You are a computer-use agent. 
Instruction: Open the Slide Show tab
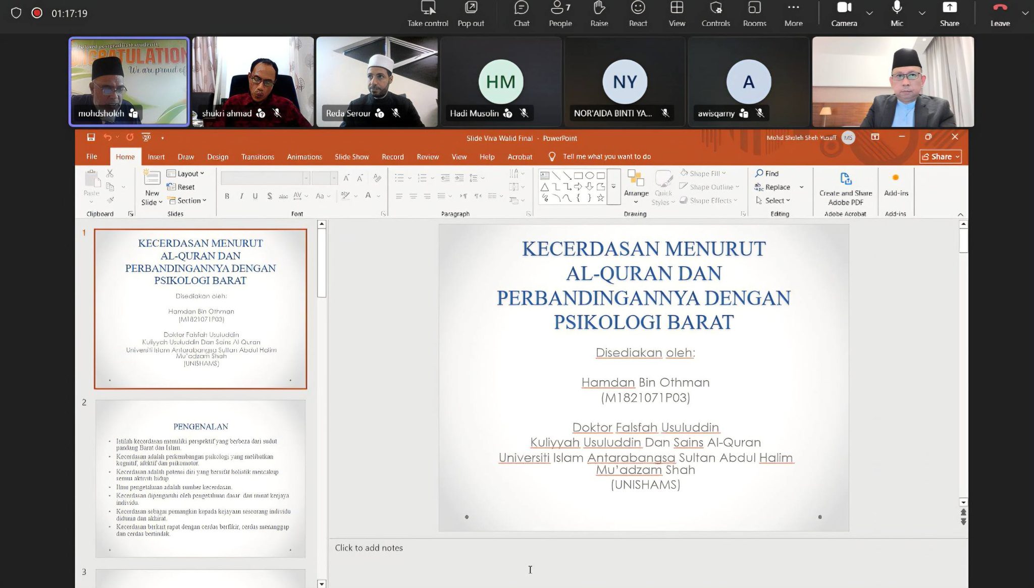tap(351, 157)
